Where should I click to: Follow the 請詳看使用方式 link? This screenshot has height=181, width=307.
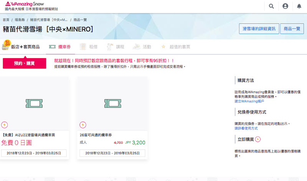[246, 128]
